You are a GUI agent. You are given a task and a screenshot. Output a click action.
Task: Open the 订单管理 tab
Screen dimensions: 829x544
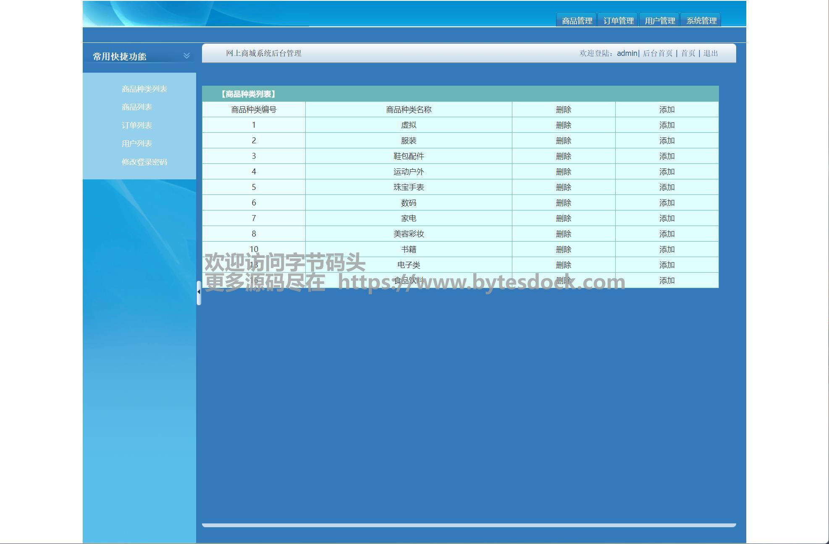618,21
